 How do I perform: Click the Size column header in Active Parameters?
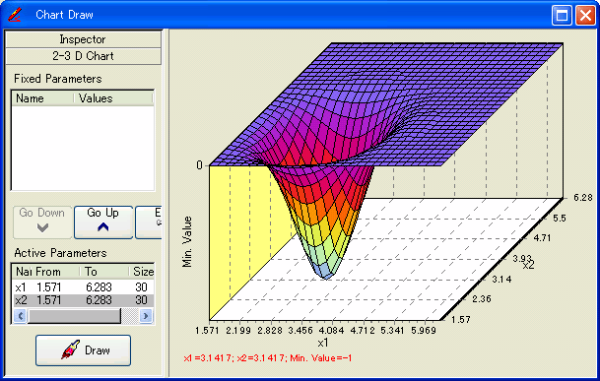point(142,272)
